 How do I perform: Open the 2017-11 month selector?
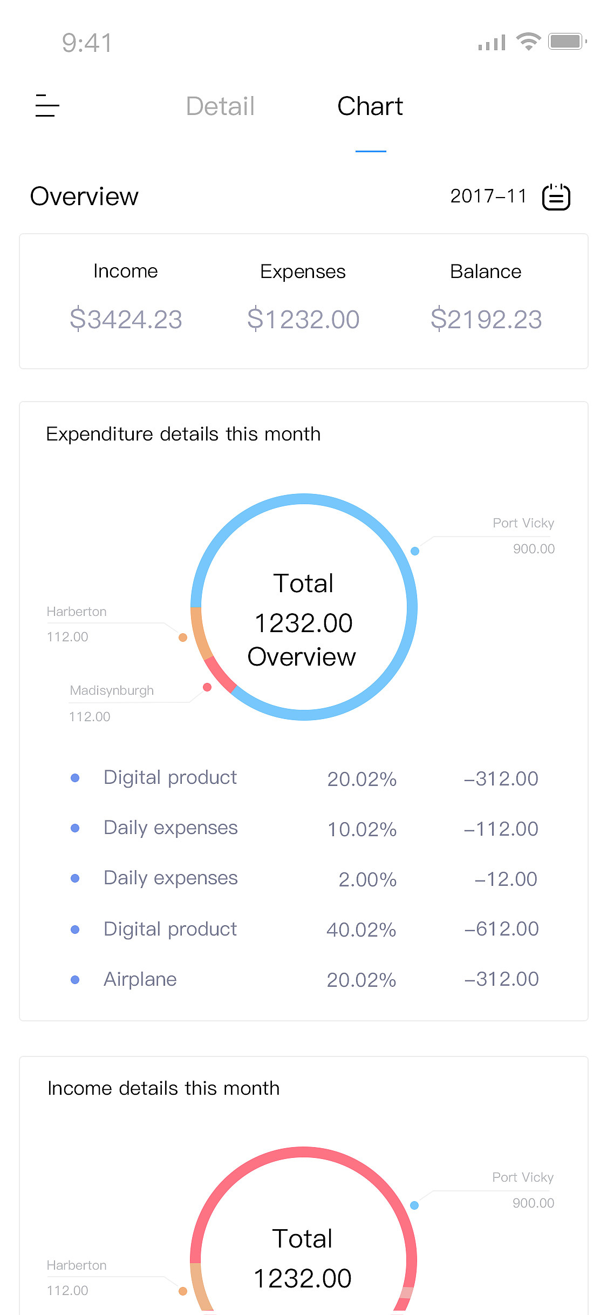[x=488, y=196]
